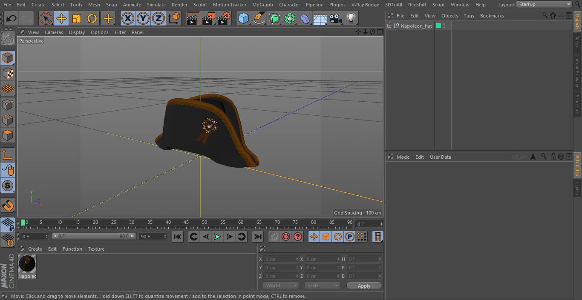The image size is (582, 300).
Task: Click Napoleon_hat green layer color swatch
Action: (438, 26)
